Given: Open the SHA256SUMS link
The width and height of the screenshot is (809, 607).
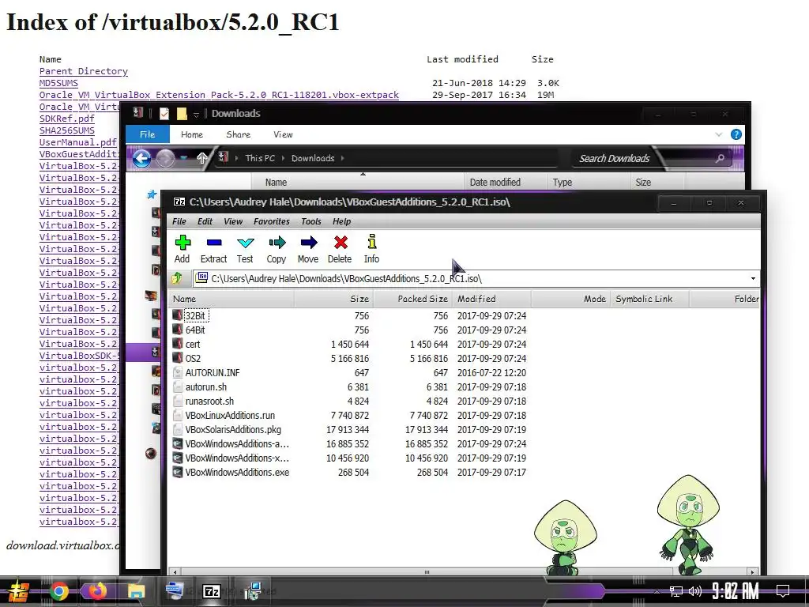Looking at the screenshot, I should (67, 130).
